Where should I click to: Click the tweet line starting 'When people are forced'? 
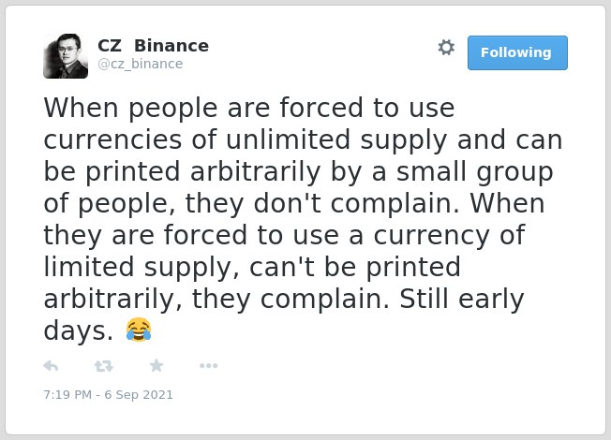(x=249, y=108)
